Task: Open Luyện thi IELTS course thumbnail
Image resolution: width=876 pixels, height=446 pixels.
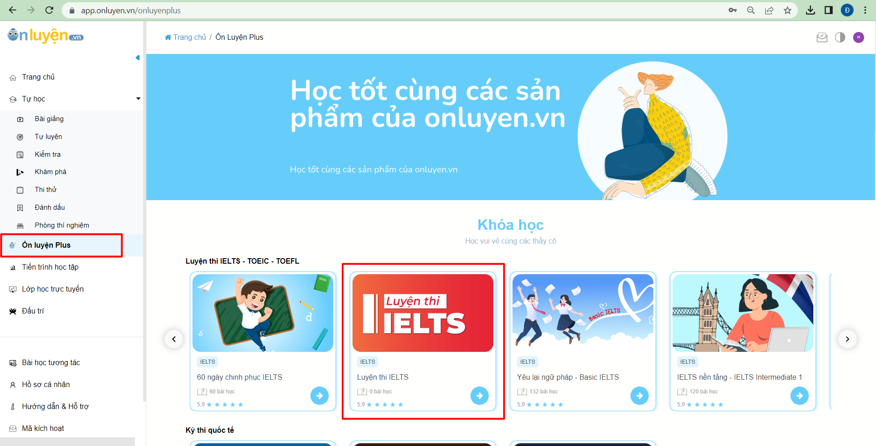Action: coord(423,313)
